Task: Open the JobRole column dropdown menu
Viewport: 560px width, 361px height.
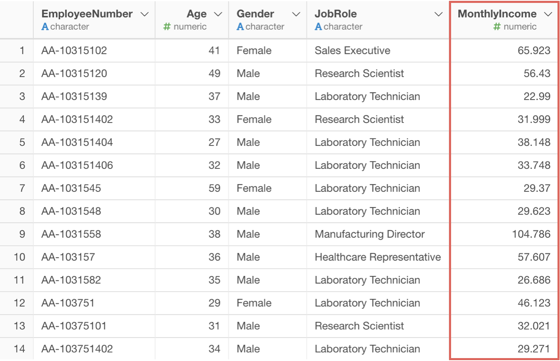Action: [439, 14]
